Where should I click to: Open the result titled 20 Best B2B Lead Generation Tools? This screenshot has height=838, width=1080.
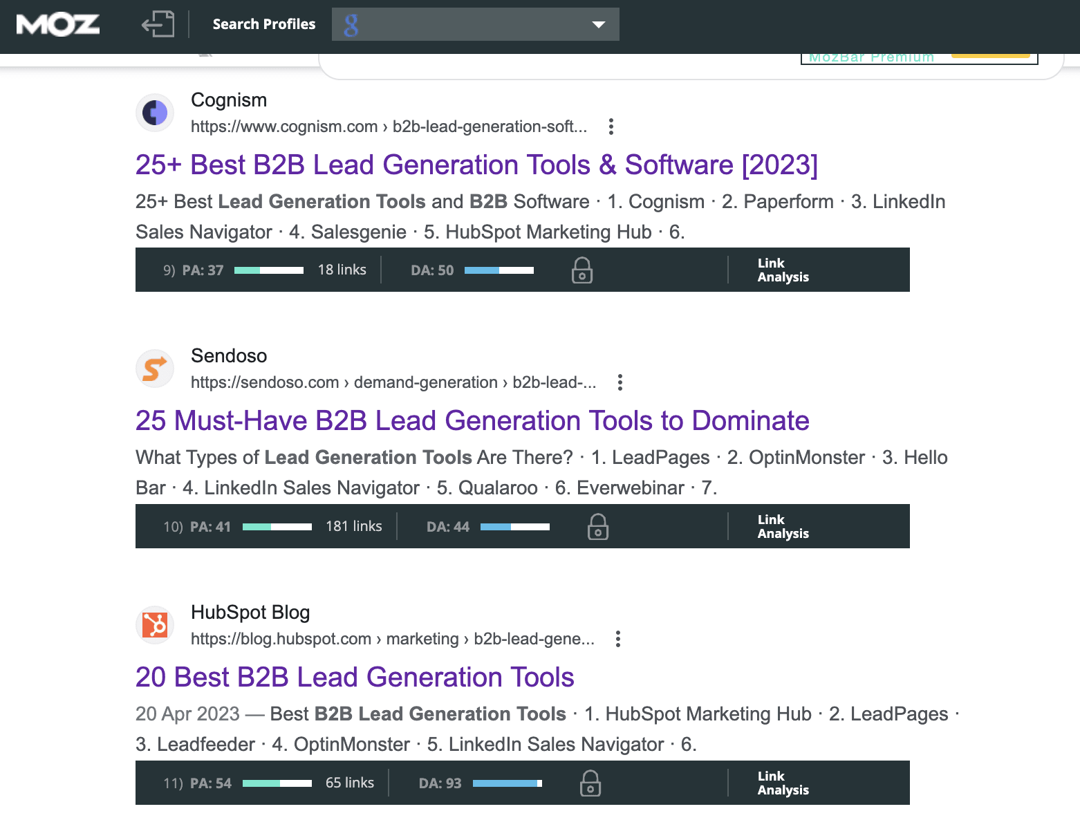[355, 678]
